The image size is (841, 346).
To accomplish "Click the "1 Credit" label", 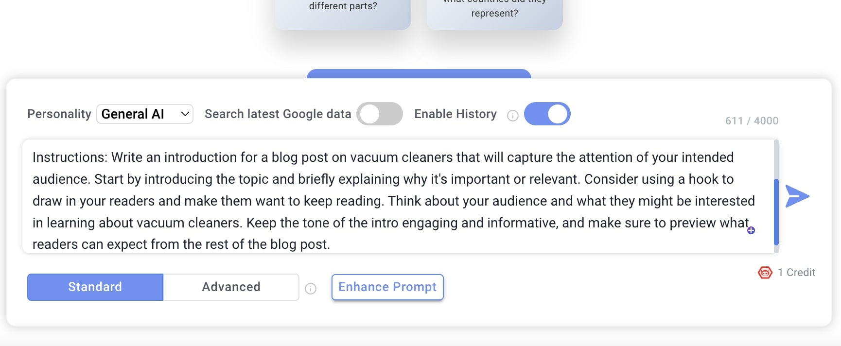I will click(796, 273).
